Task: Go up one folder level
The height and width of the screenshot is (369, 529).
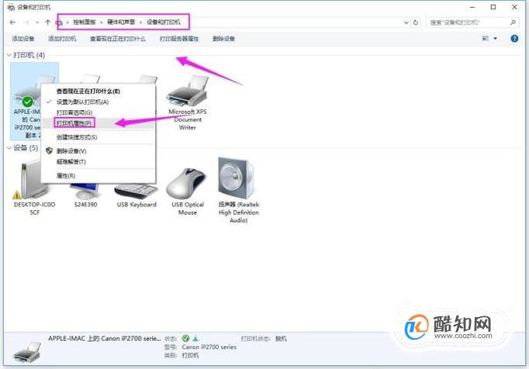Action: click(47, 22)
